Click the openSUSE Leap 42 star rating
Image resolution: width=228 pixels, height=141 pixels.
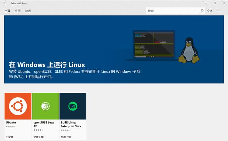tap(38, 130)
